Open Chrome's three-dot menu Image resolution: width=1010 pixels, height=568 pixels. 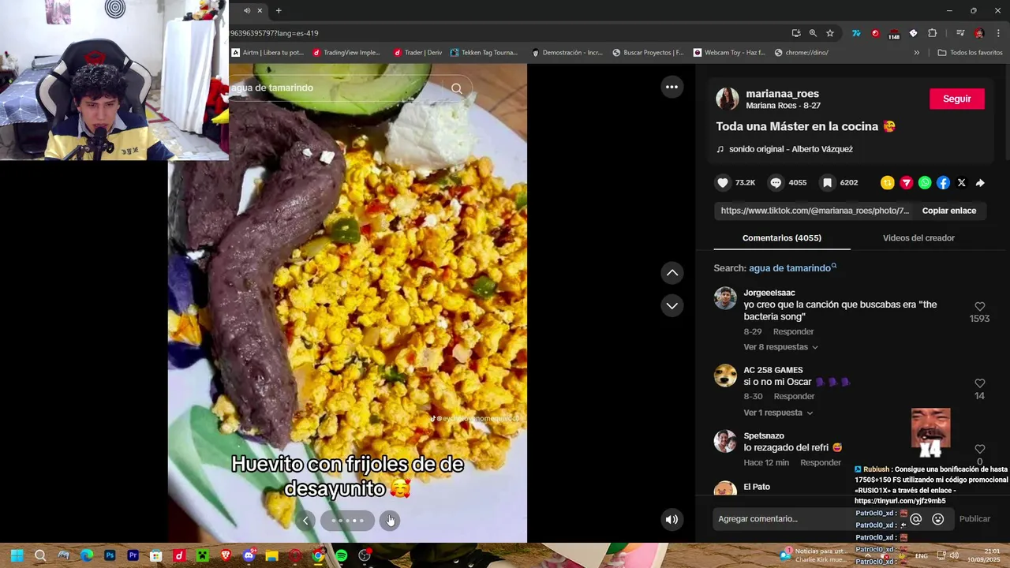click(x=998, y=33)
